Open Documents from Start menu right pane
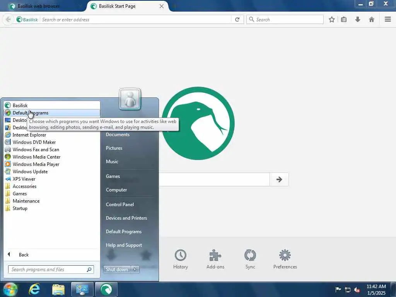Image resolution: width=396 pixels, height=297 pixels. click(x=118, y=134)
